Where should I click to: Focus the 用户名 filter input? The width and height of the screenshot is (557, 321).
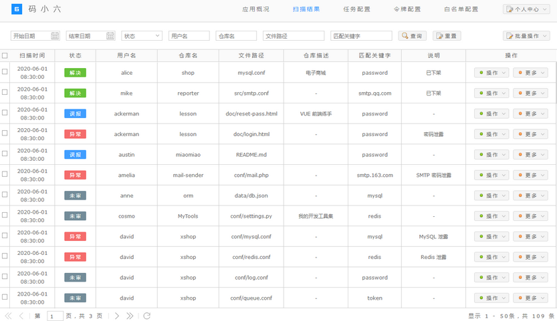[x=189, y=36]
